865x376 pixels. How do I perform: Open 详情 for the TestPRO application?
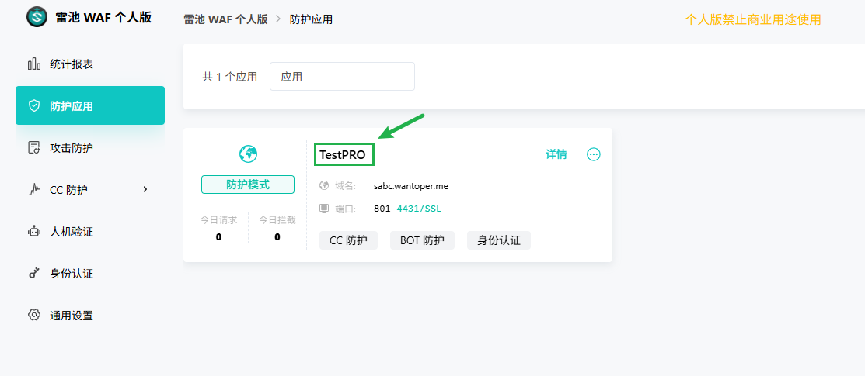pos(556,154)
